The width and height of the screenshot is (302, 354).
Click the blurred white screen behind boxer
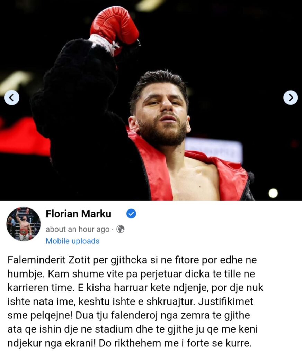click(214, 149)
